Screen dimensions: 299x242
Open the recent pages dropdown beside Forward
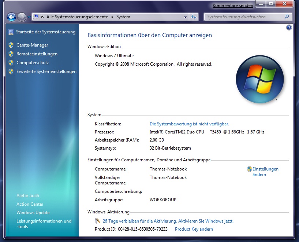(29, 17)
